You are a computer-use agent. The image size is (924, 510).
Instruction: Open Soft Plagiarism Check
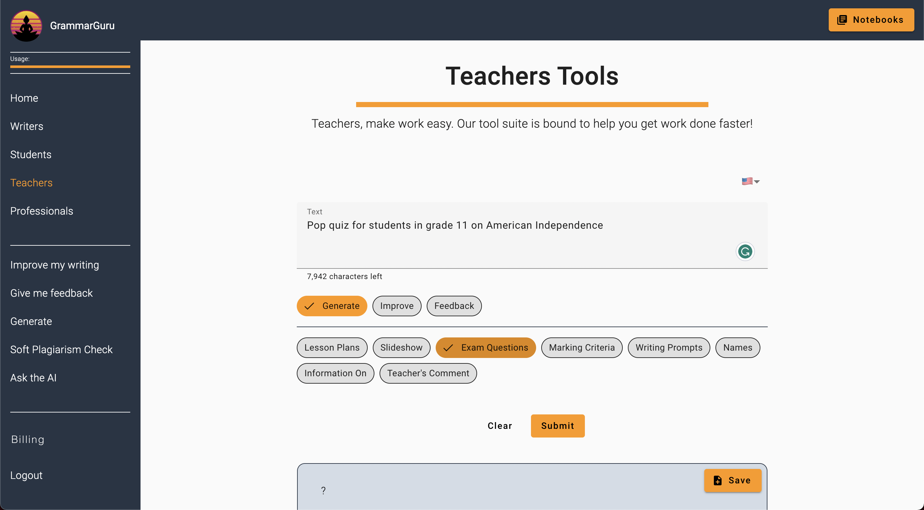point(61,349)
